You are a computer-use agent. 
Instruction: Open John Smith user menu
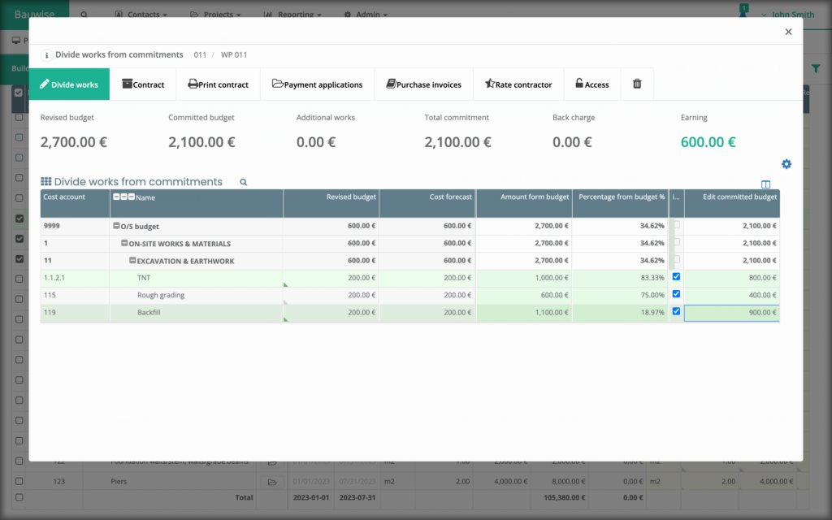(787, 15)
